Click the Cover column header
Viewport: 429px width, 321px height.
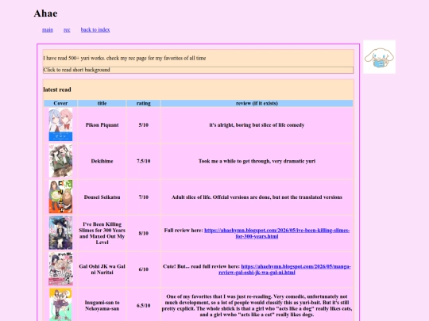(x=60, y=103)
